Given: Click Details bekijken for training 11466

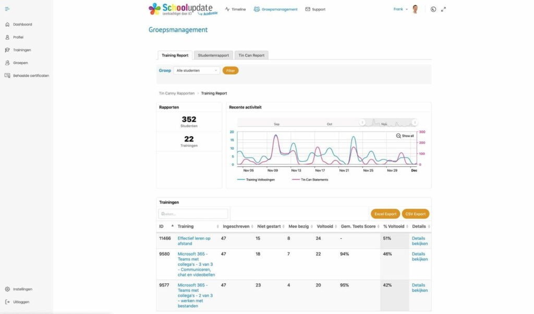Looking at the screenshot, I should (420, 241).
